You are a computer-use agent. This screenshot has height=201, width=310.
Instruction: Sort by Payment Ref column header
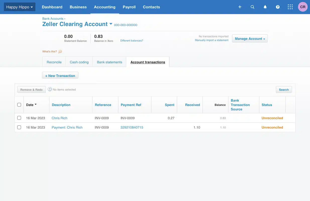pos(131,105)
